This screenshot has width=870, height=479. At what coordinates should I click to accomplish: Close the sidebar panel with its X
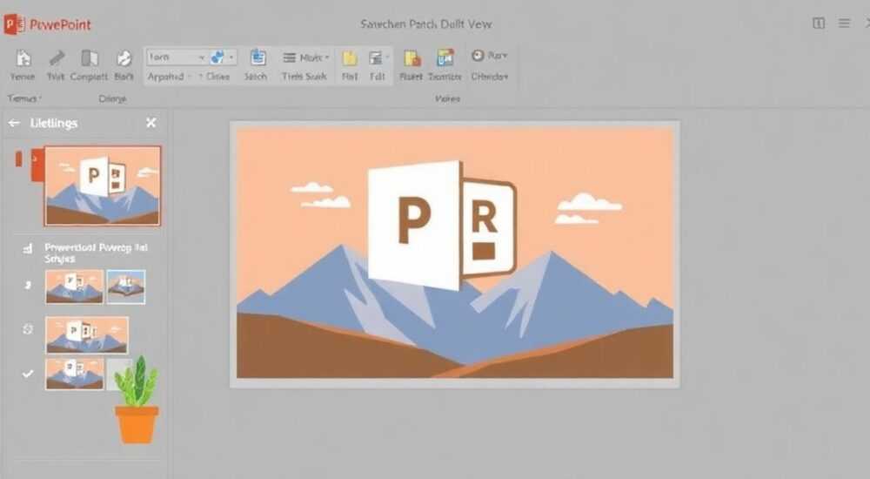(x=151, y=123)
